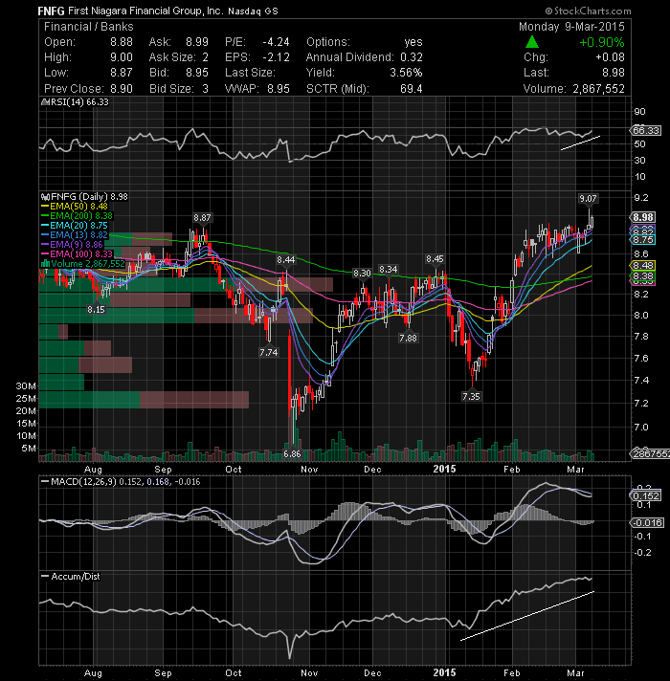Image resolution: width=670 pixels, height=681 pixels.
Task: Click the Low: 8.87 header value
Action: 122,73
